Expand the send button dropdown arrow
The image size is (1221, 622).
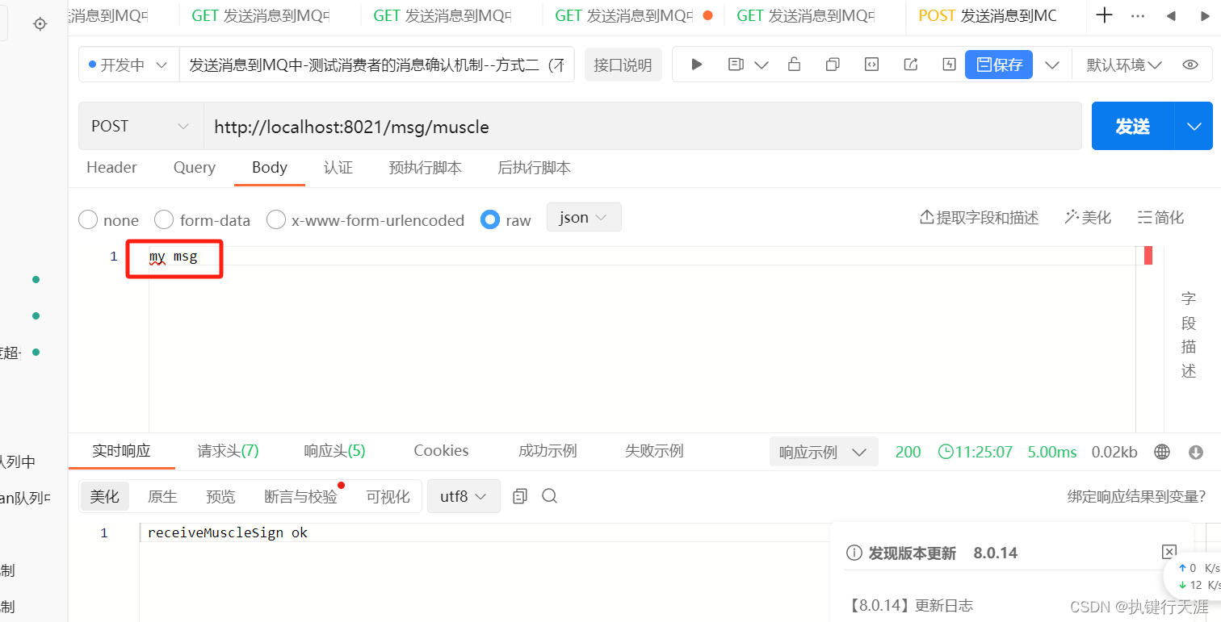point(1194,126)
